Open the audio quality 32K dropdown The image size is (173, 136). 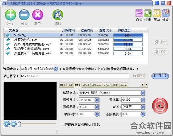143,114
